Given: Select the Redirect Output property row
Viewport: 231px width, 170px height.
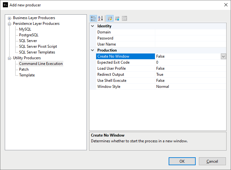Looking at the screenshot, I should [x=111, y=74].
